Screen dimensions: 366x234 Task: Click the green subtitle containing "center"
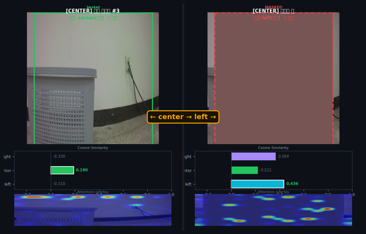tap(93, 18)
